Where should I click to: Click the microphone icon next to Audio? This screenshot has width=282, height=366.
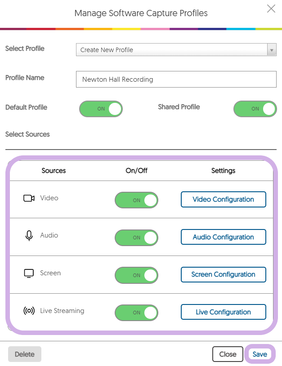point(29,235)
